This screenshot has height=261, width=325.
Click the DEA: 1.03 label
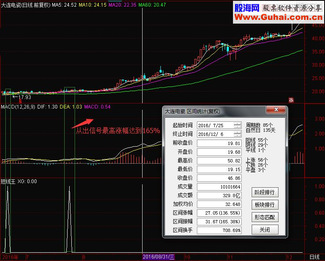(71, 107)
